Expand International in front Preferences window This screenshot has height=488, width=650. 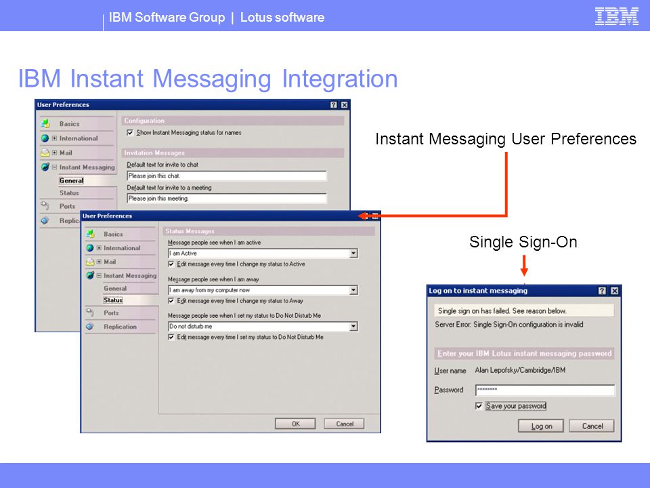point(99,248)
